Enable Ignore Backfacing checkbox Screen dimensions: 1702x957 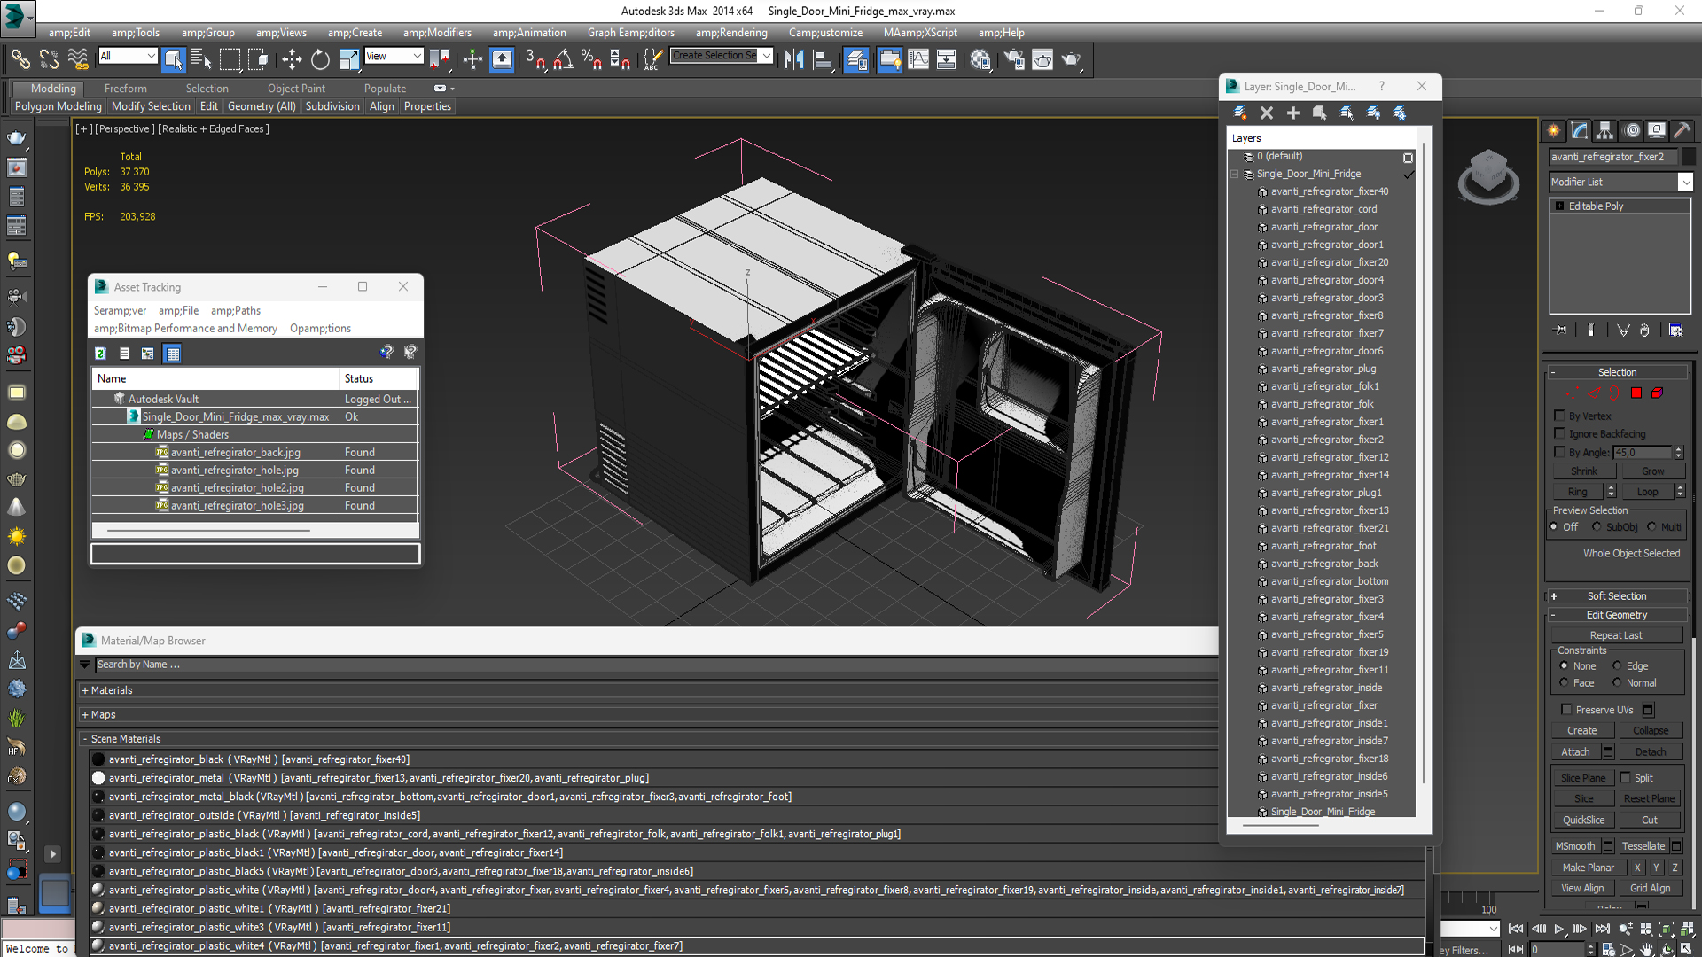[1560, 433]
